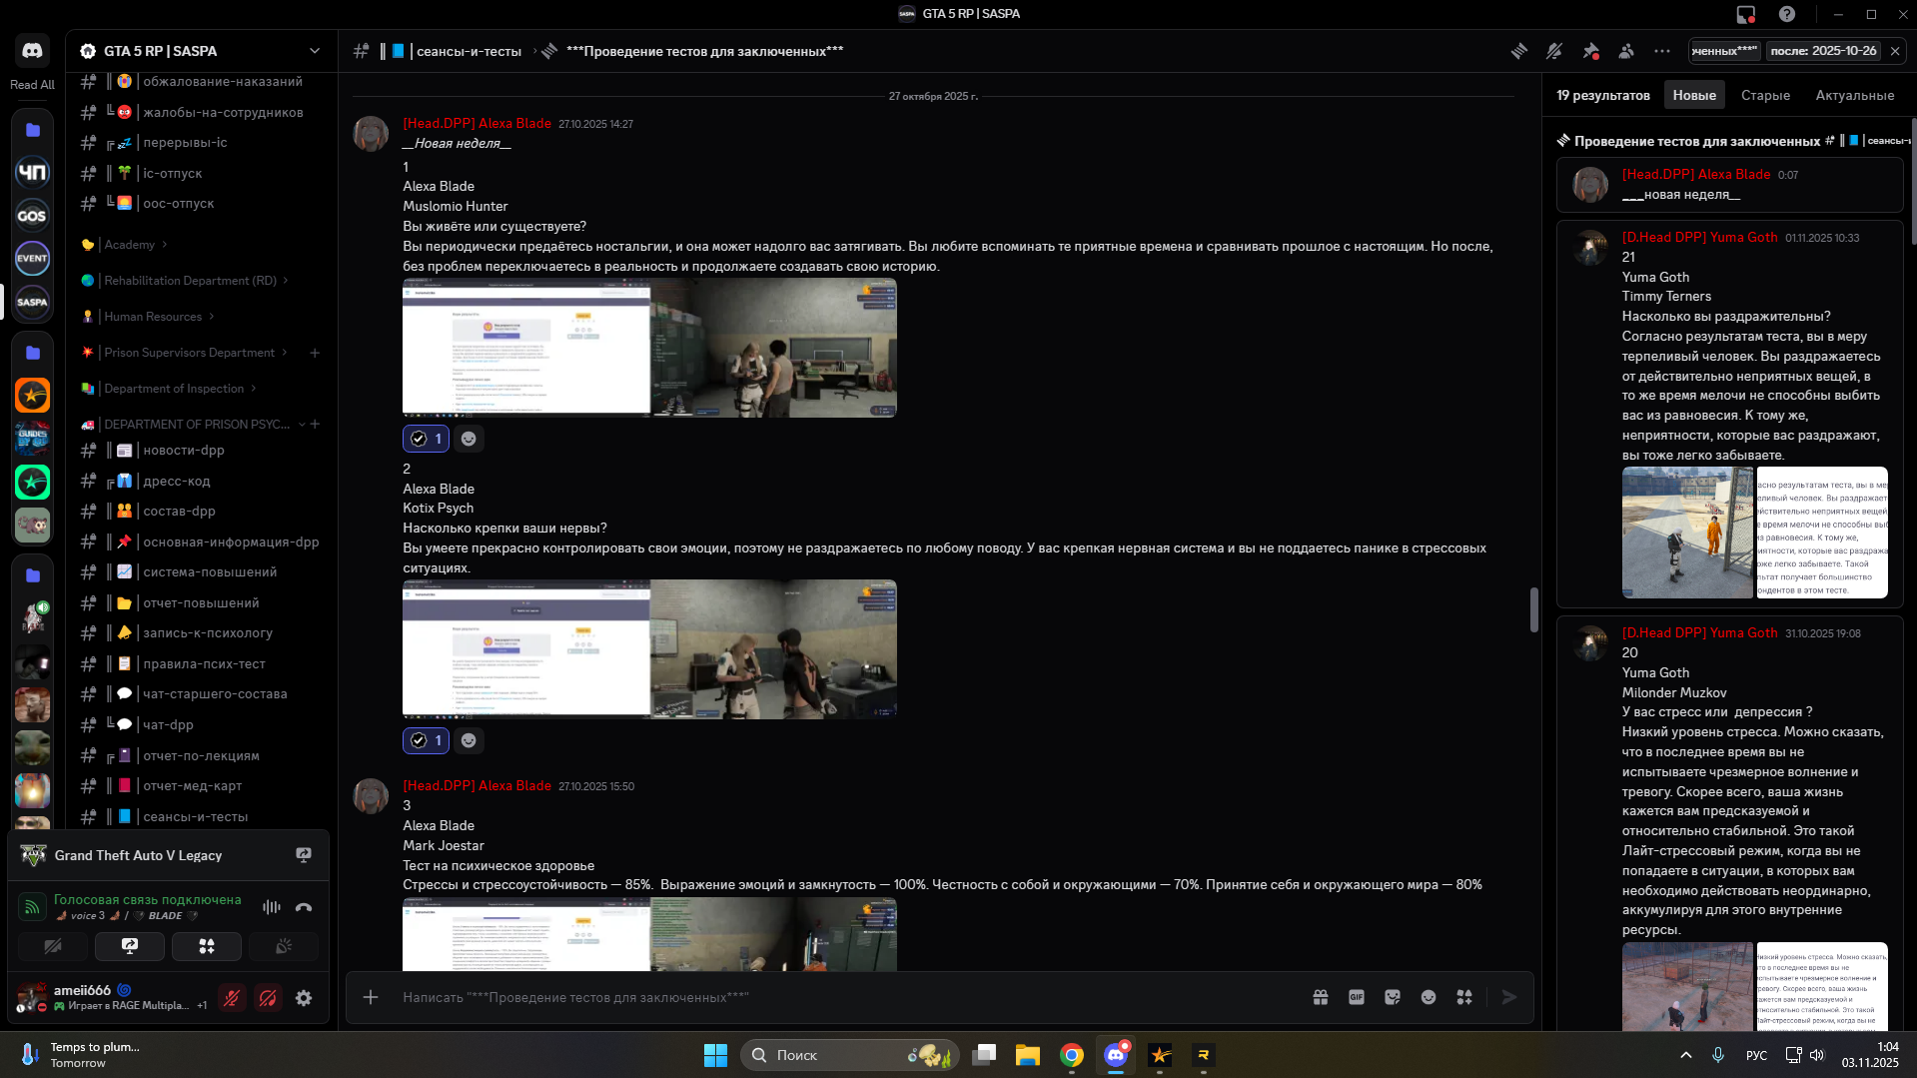Click Read All button
1917x1078 pixels.
[32, 85]
